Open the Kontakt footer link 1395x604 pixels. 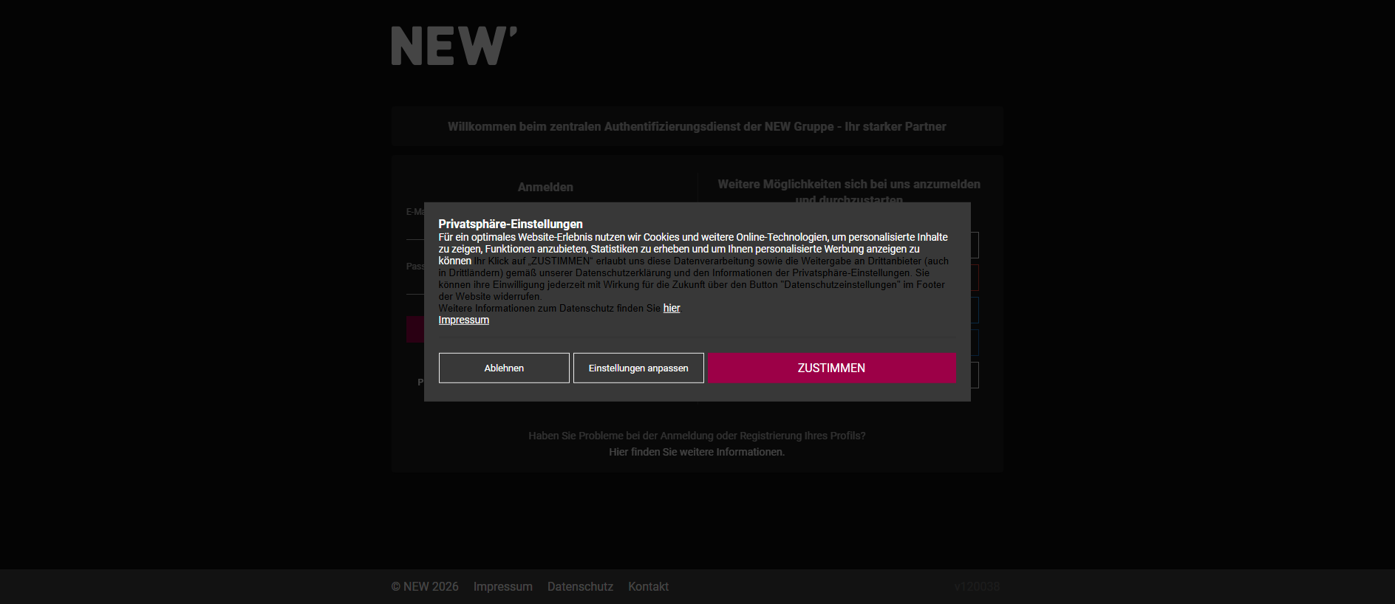click(x=648, y=586)
